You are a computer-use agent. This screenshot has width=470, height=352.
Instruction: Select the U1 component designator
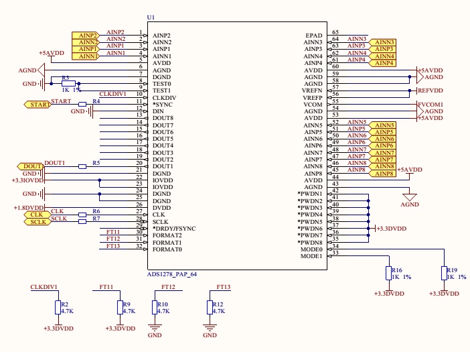click(x=151, y=17)
